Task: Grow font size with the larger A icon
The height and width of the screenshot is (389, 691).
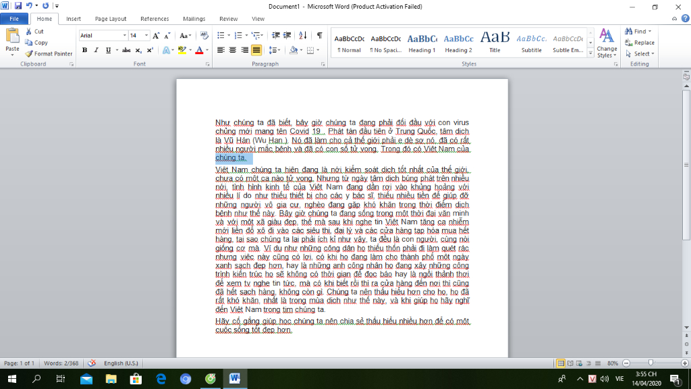Action: click(156, 36)
